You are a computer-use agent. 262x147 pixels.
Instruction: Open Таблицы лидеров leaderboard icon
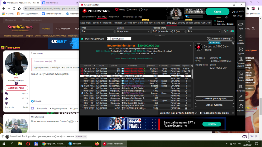coord(241,62)
